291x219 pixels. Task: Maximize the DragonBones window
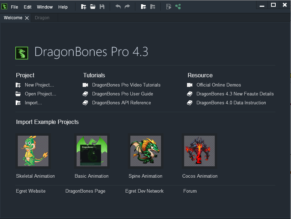pyautogui.click(x=273, y=5)
